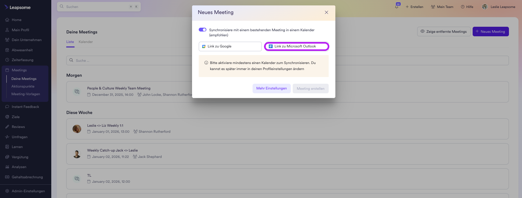Viewport: 522px width, 198px height.
Task: Click the Ziele target icon
Action: coord(7,117)
